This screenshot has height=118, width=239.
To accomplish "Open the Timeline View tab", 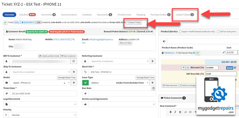I will tap(124, 15).
